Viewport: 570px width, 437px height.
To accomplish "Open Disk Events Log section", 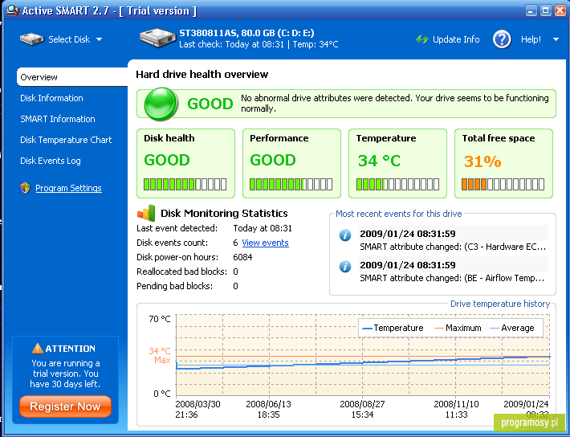I will pos(50,161).
